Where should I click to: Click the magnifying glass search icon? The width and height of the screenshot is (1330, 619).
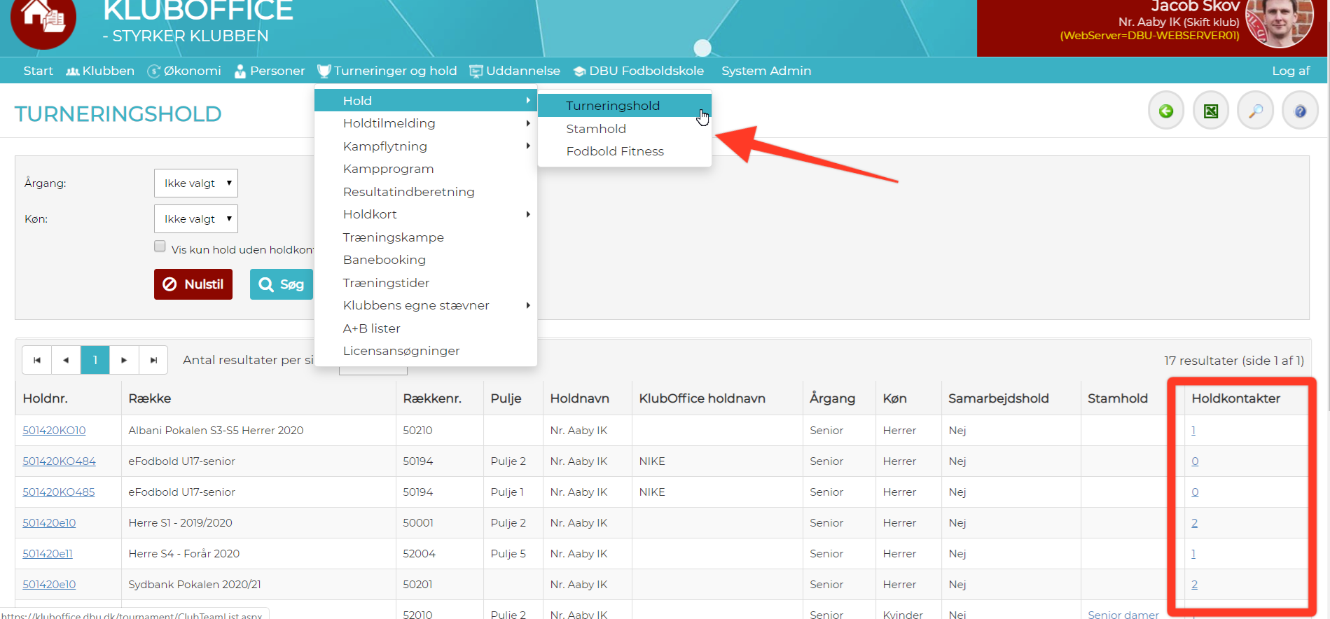point(1255,111)
